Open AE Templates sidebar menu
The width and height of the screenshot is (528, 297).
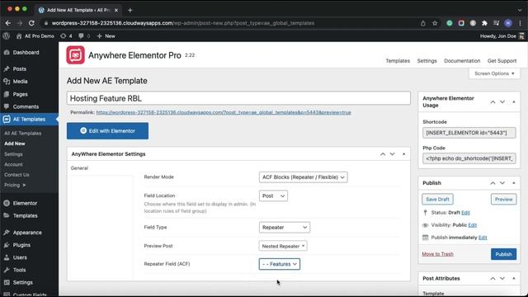(x=29, y=119)
